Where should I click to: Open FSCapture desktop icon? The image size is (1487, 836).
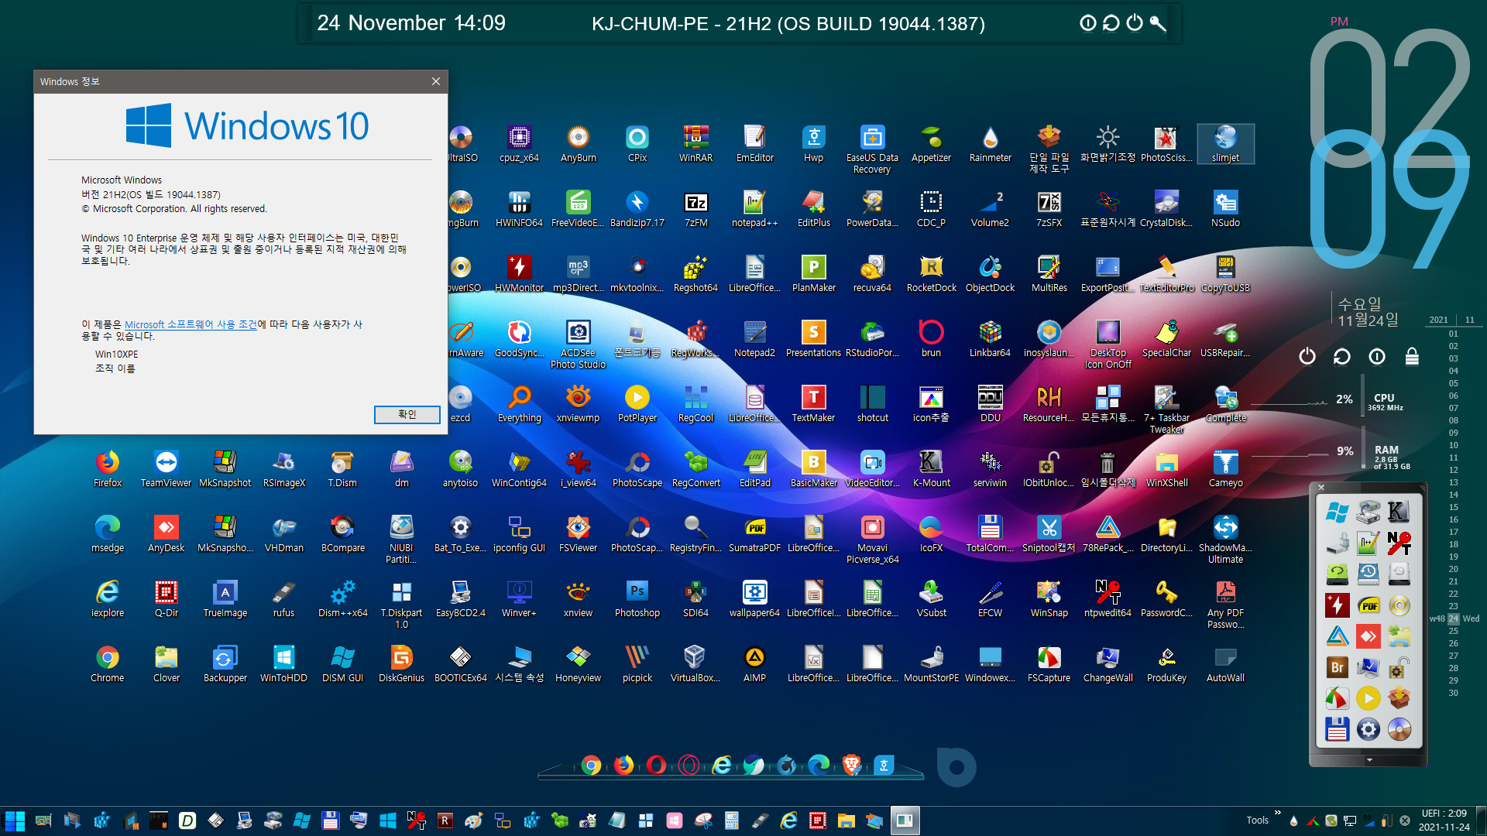point(1049,664)
